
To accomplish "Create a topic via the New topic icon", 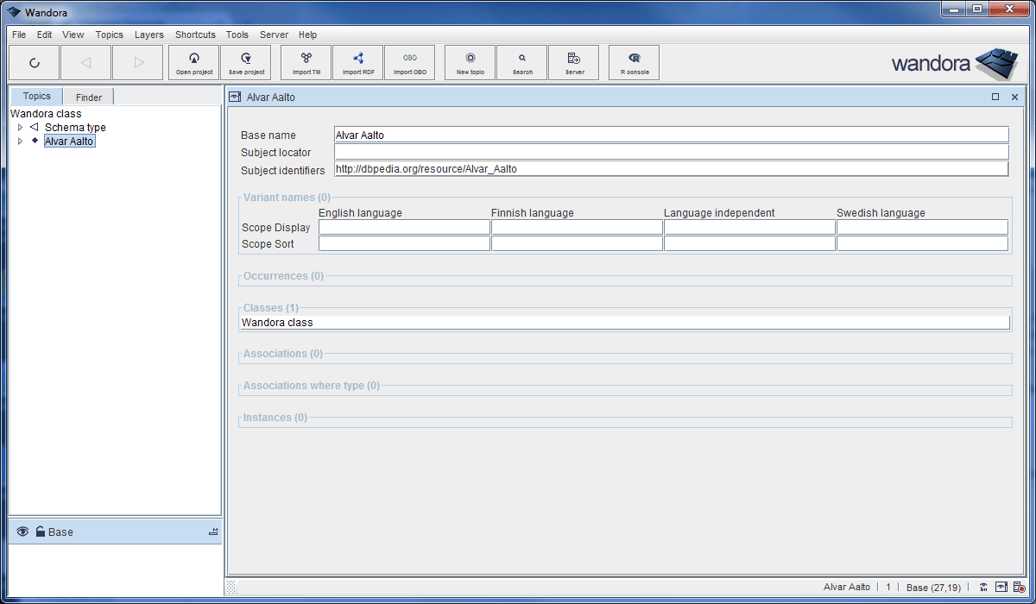I will [469, 61].
